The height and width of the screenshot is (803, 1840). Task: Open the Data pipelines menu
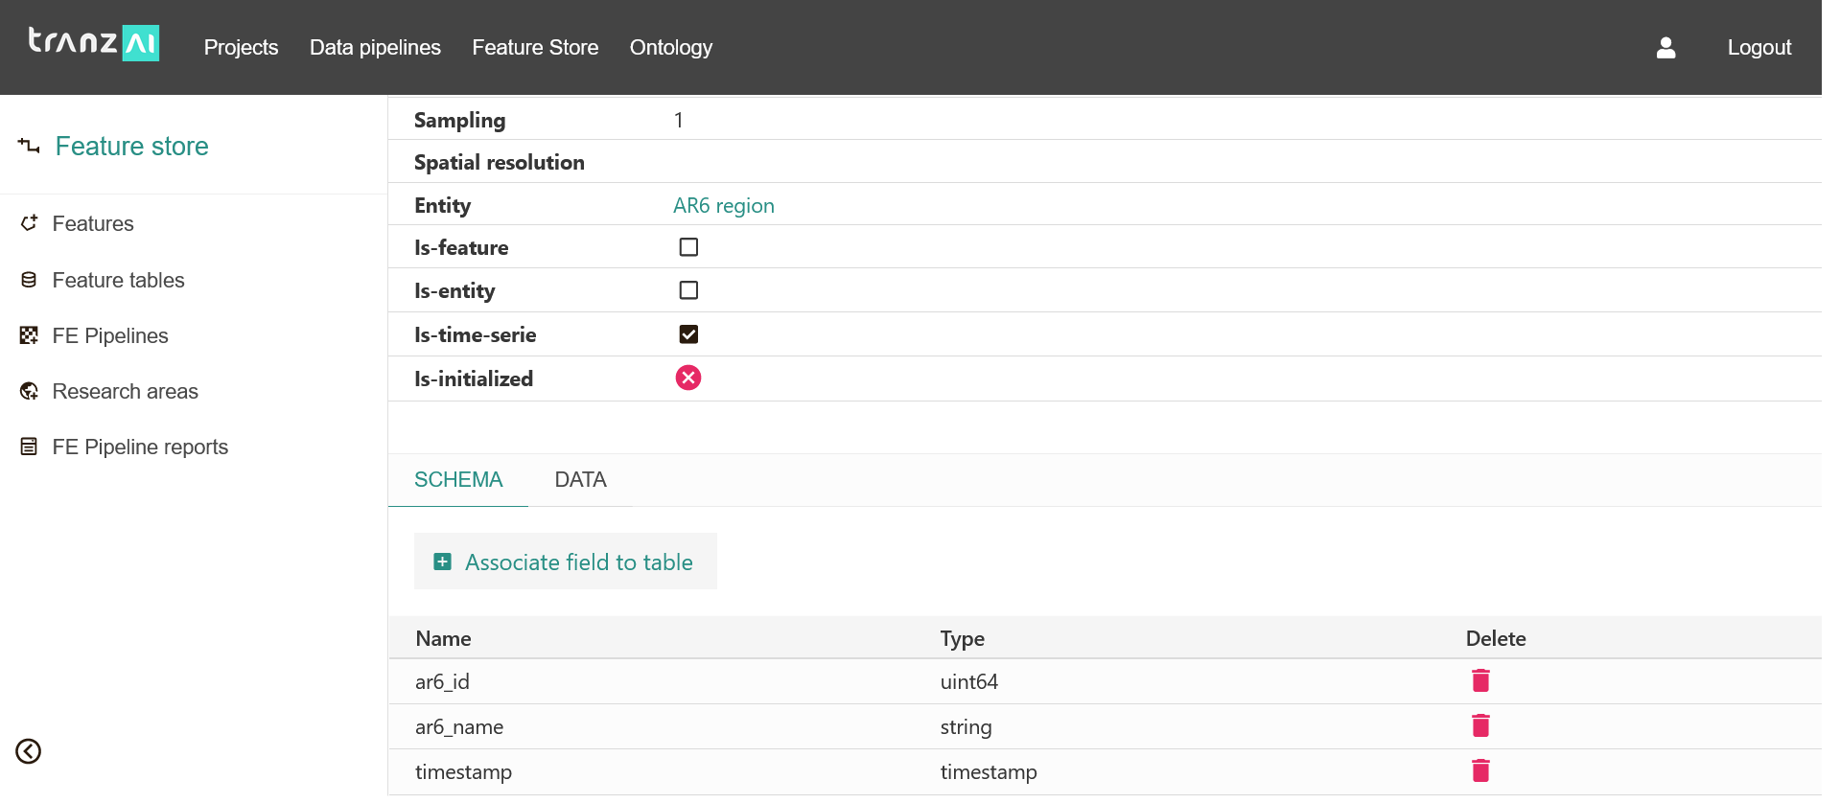pyautogui.click(x=375, y=48)
